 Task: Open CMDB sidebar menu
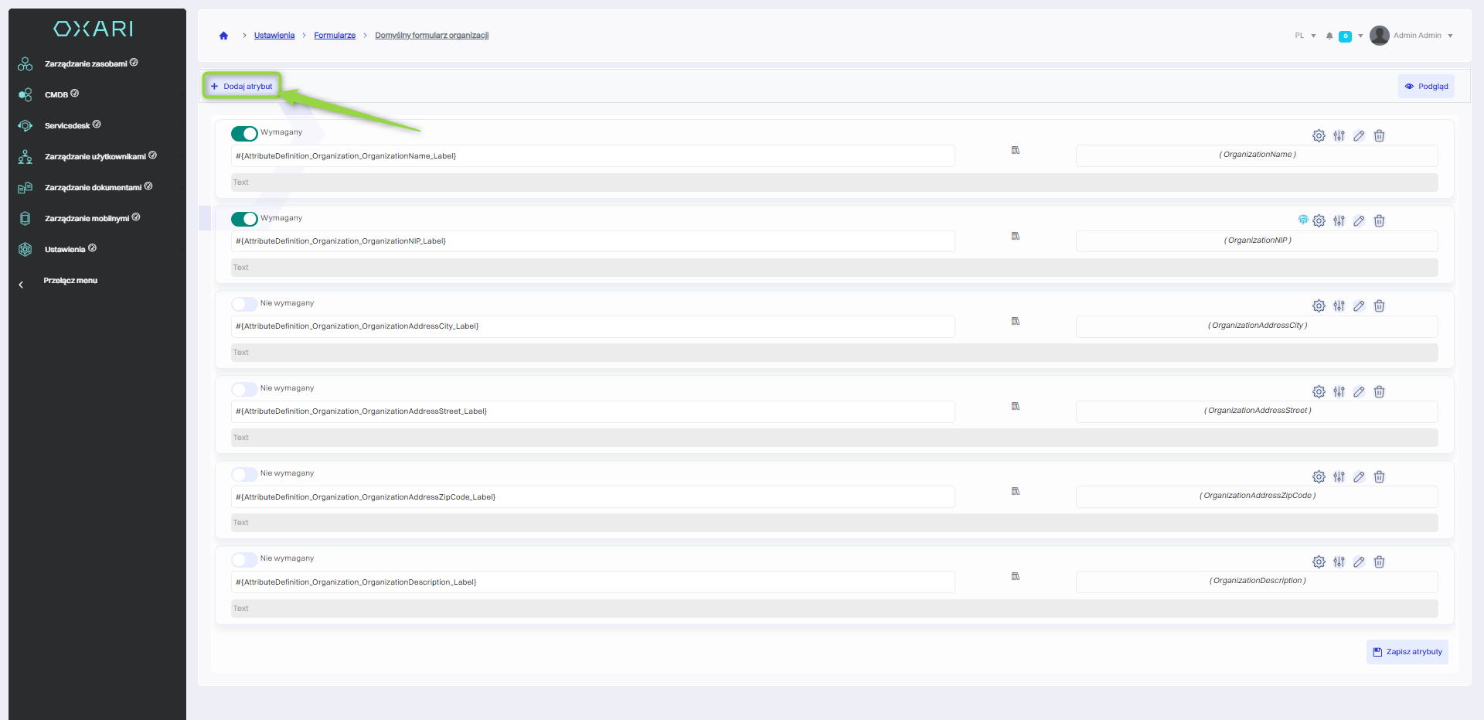[x=56, y=94]
